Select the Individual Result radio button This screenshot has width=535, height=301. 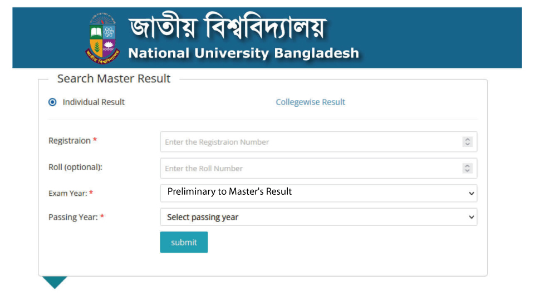[x=52, y=102]
